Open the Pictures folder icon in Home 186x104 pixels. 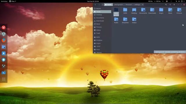pyautogui.click(x=179, y=10)
